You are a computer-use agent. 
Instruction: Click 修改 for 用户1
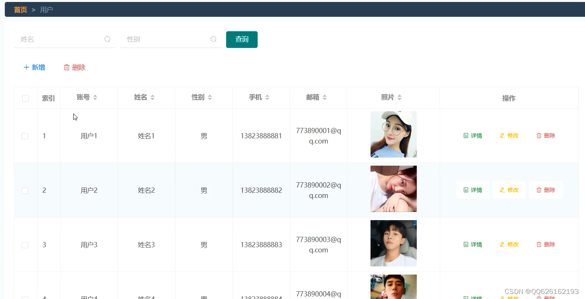(509, 136)
